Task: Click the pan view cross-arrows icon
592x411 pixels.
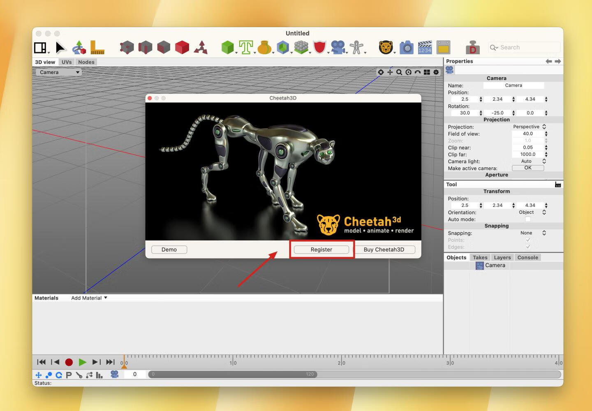Action: click(390, 72)
